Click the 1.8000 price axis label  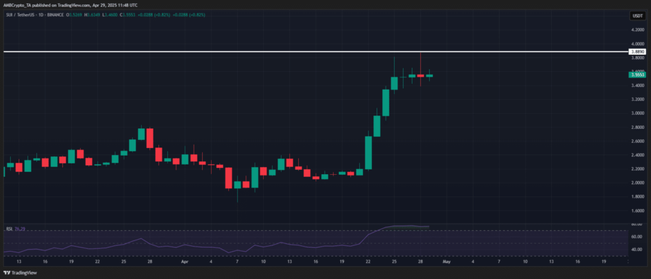point(637,196)
